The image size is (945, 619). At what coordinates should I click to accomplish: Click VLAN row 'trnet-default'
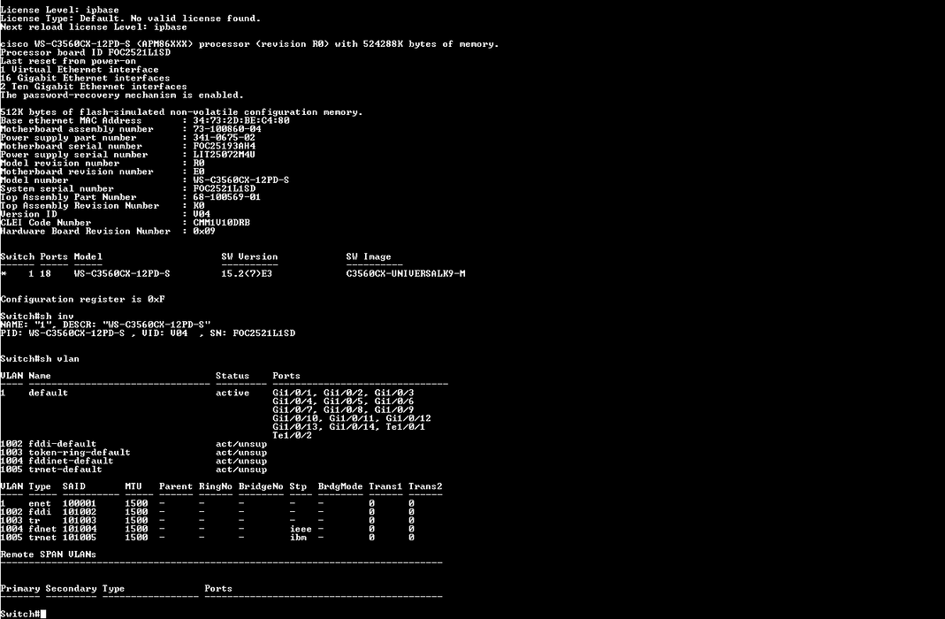click(x=133, y=469)
